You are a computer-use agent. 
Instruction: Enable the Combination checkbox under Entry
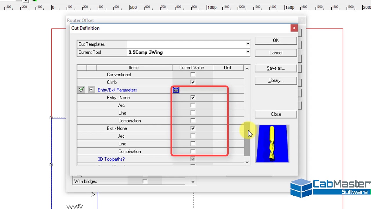[193, 120]
